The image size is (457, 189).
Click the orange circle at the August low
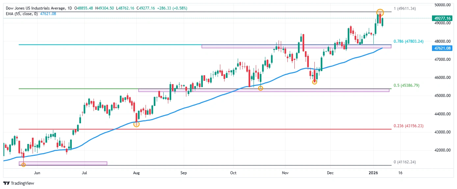(x=136, y=124)
